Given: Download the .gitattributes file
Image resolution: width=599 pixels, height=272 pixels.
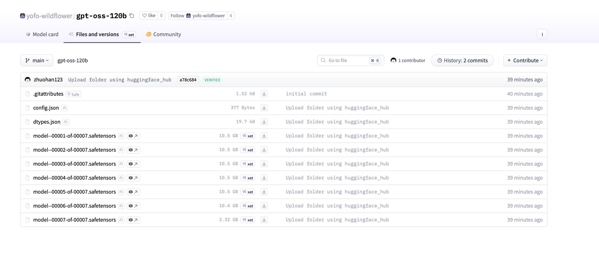Looking at the screenshot, I should click(264, 94).
